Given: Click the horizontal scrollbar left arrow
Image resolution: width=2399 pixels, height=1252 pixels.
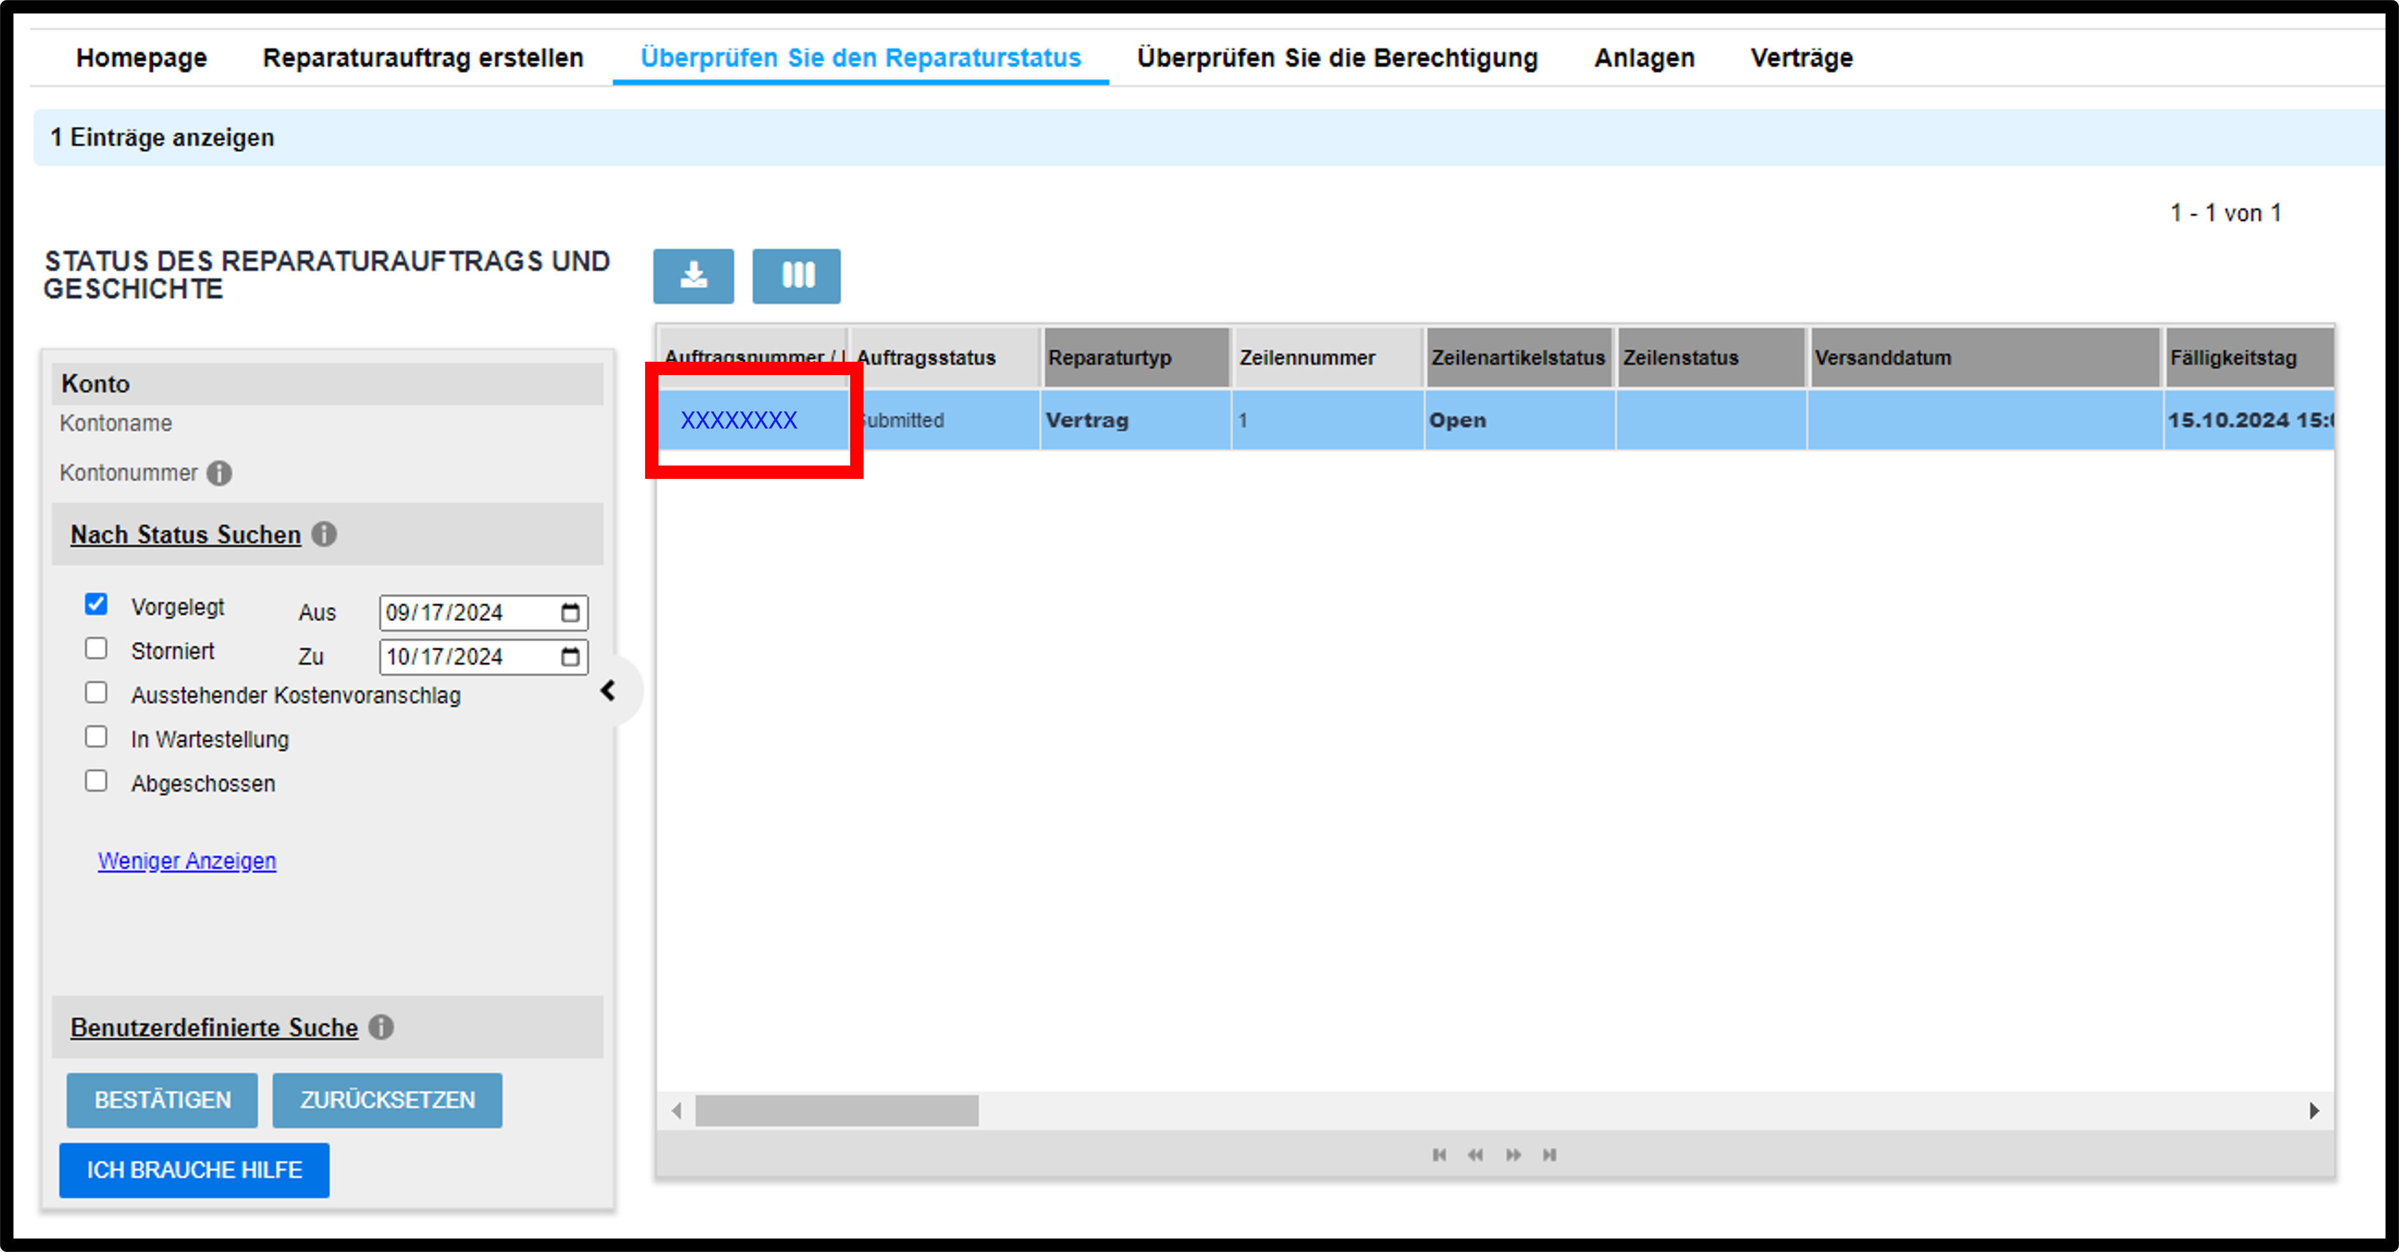Looking at the screenshot, I should pyautogui.click(x=676, y=1111).
